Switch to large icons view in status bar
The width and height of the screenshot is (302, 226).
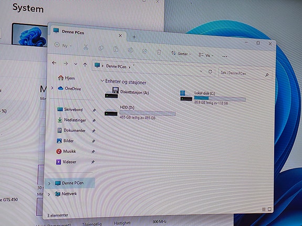pos(269,209)
